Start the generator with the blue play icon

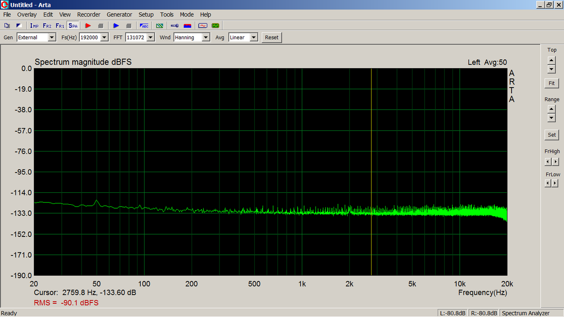click(116, 26)
